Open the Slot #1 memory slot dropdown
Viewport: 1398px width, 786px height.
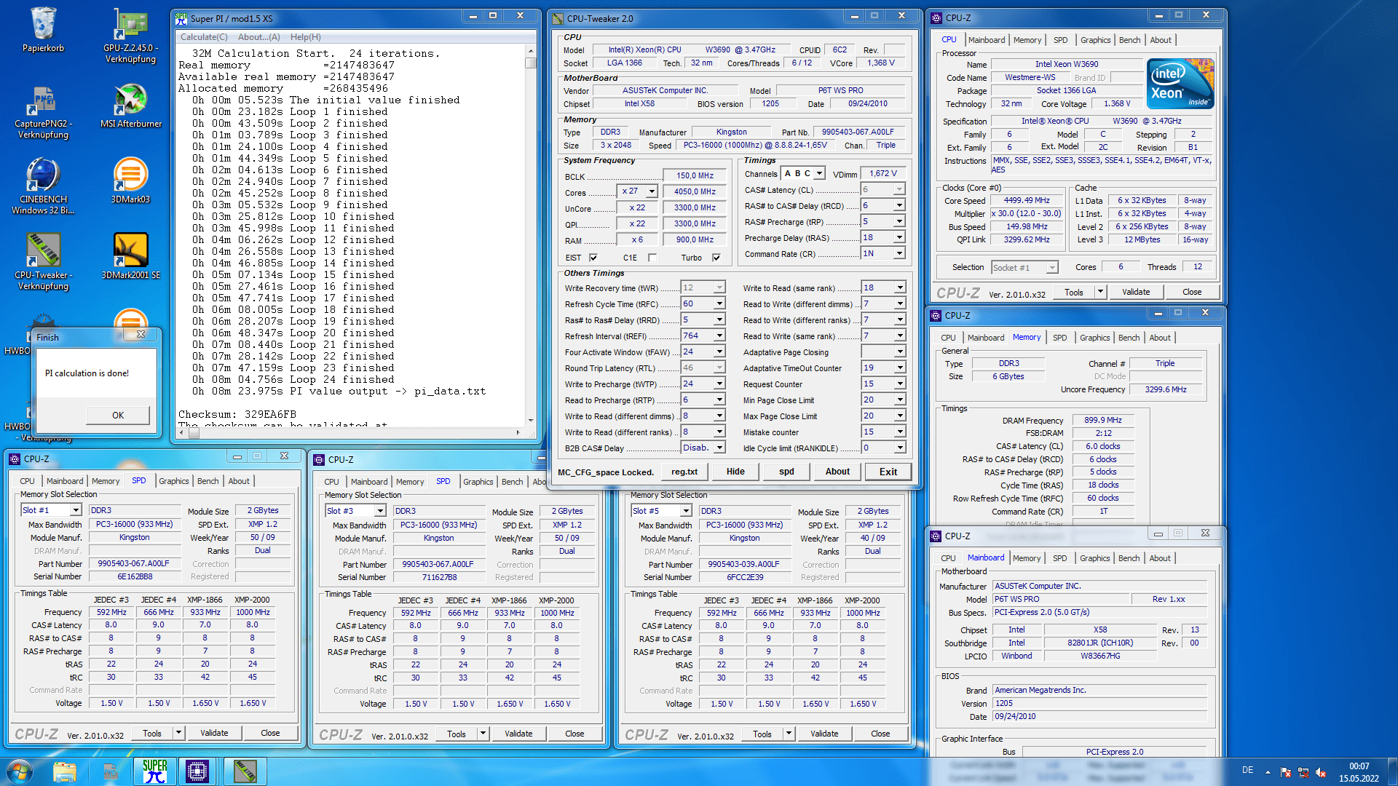76,510
